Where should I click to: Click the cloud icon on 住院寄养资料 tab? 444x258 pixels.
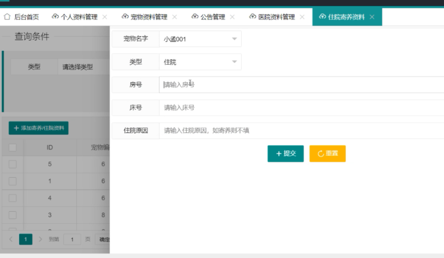point(323,16)
